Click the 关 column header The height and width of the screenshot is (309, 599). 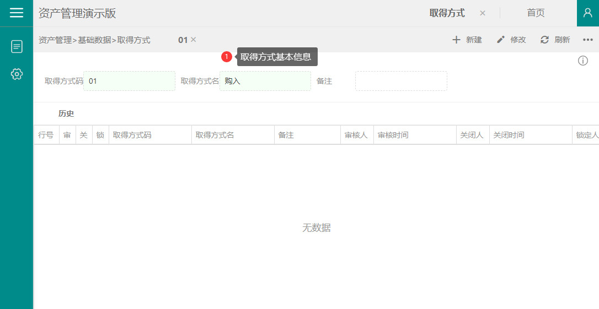pos(84,135)
